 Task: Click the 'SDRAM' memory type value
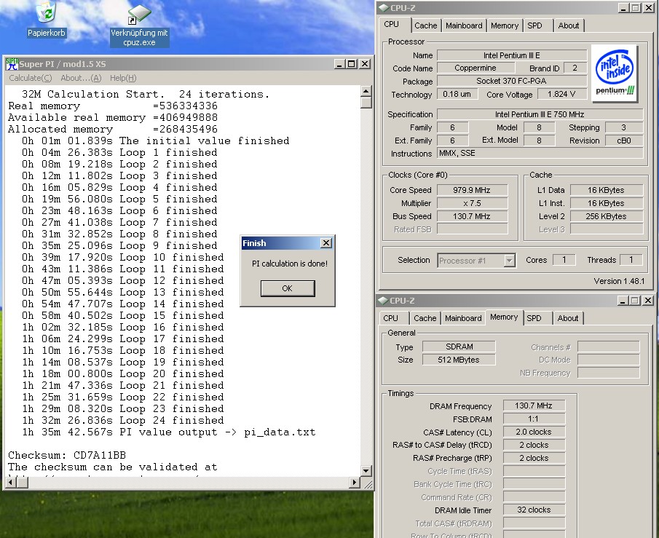coord(459,347)
